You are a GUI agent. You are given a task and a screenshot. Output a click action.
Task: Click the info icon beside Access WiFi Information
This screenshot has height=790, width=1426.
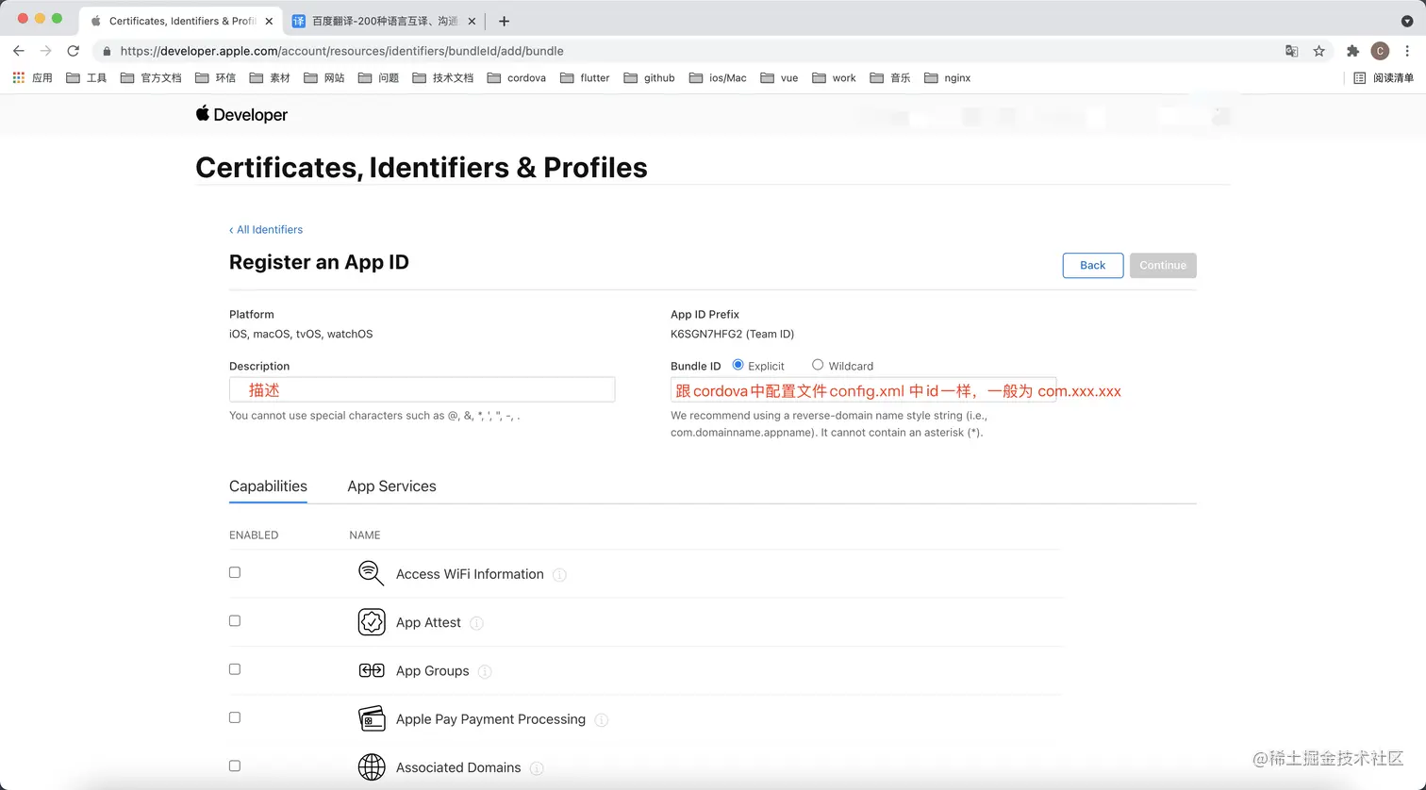[559, 575]
